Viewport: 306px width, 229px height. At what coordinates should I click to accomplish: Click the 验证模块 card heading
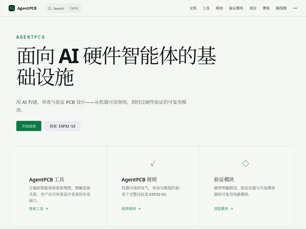224,179
